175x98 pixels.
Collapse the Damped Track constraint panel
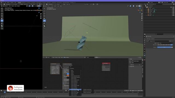coord(147,41)
